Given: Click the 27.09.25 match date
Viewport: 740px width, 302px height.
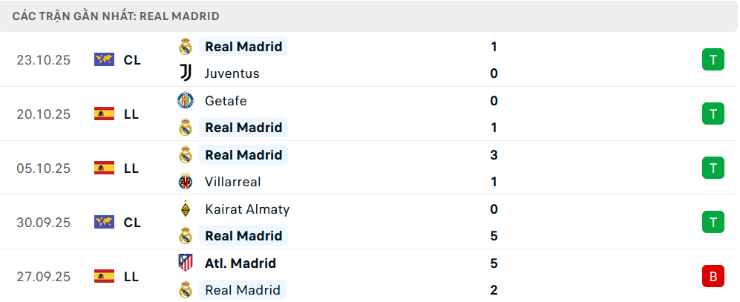Looking at the screenshot, I should (43, 277).
